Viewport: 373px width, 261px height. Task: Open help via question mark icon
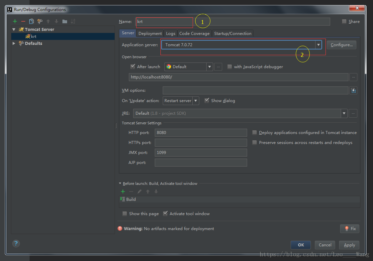click(16, 243)
